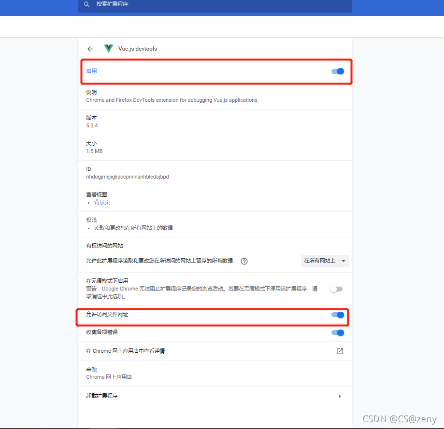This screenshot has width=444, height=429.
Task: Click the help question mark icon
Action: tap(244, 261)
